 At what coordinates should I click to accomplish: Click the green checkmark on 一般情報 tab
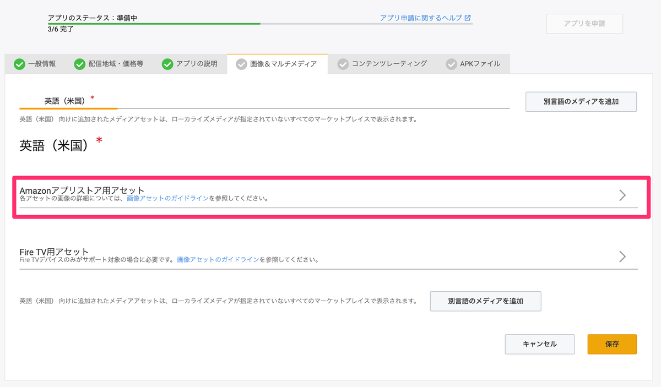pos(20,63)
